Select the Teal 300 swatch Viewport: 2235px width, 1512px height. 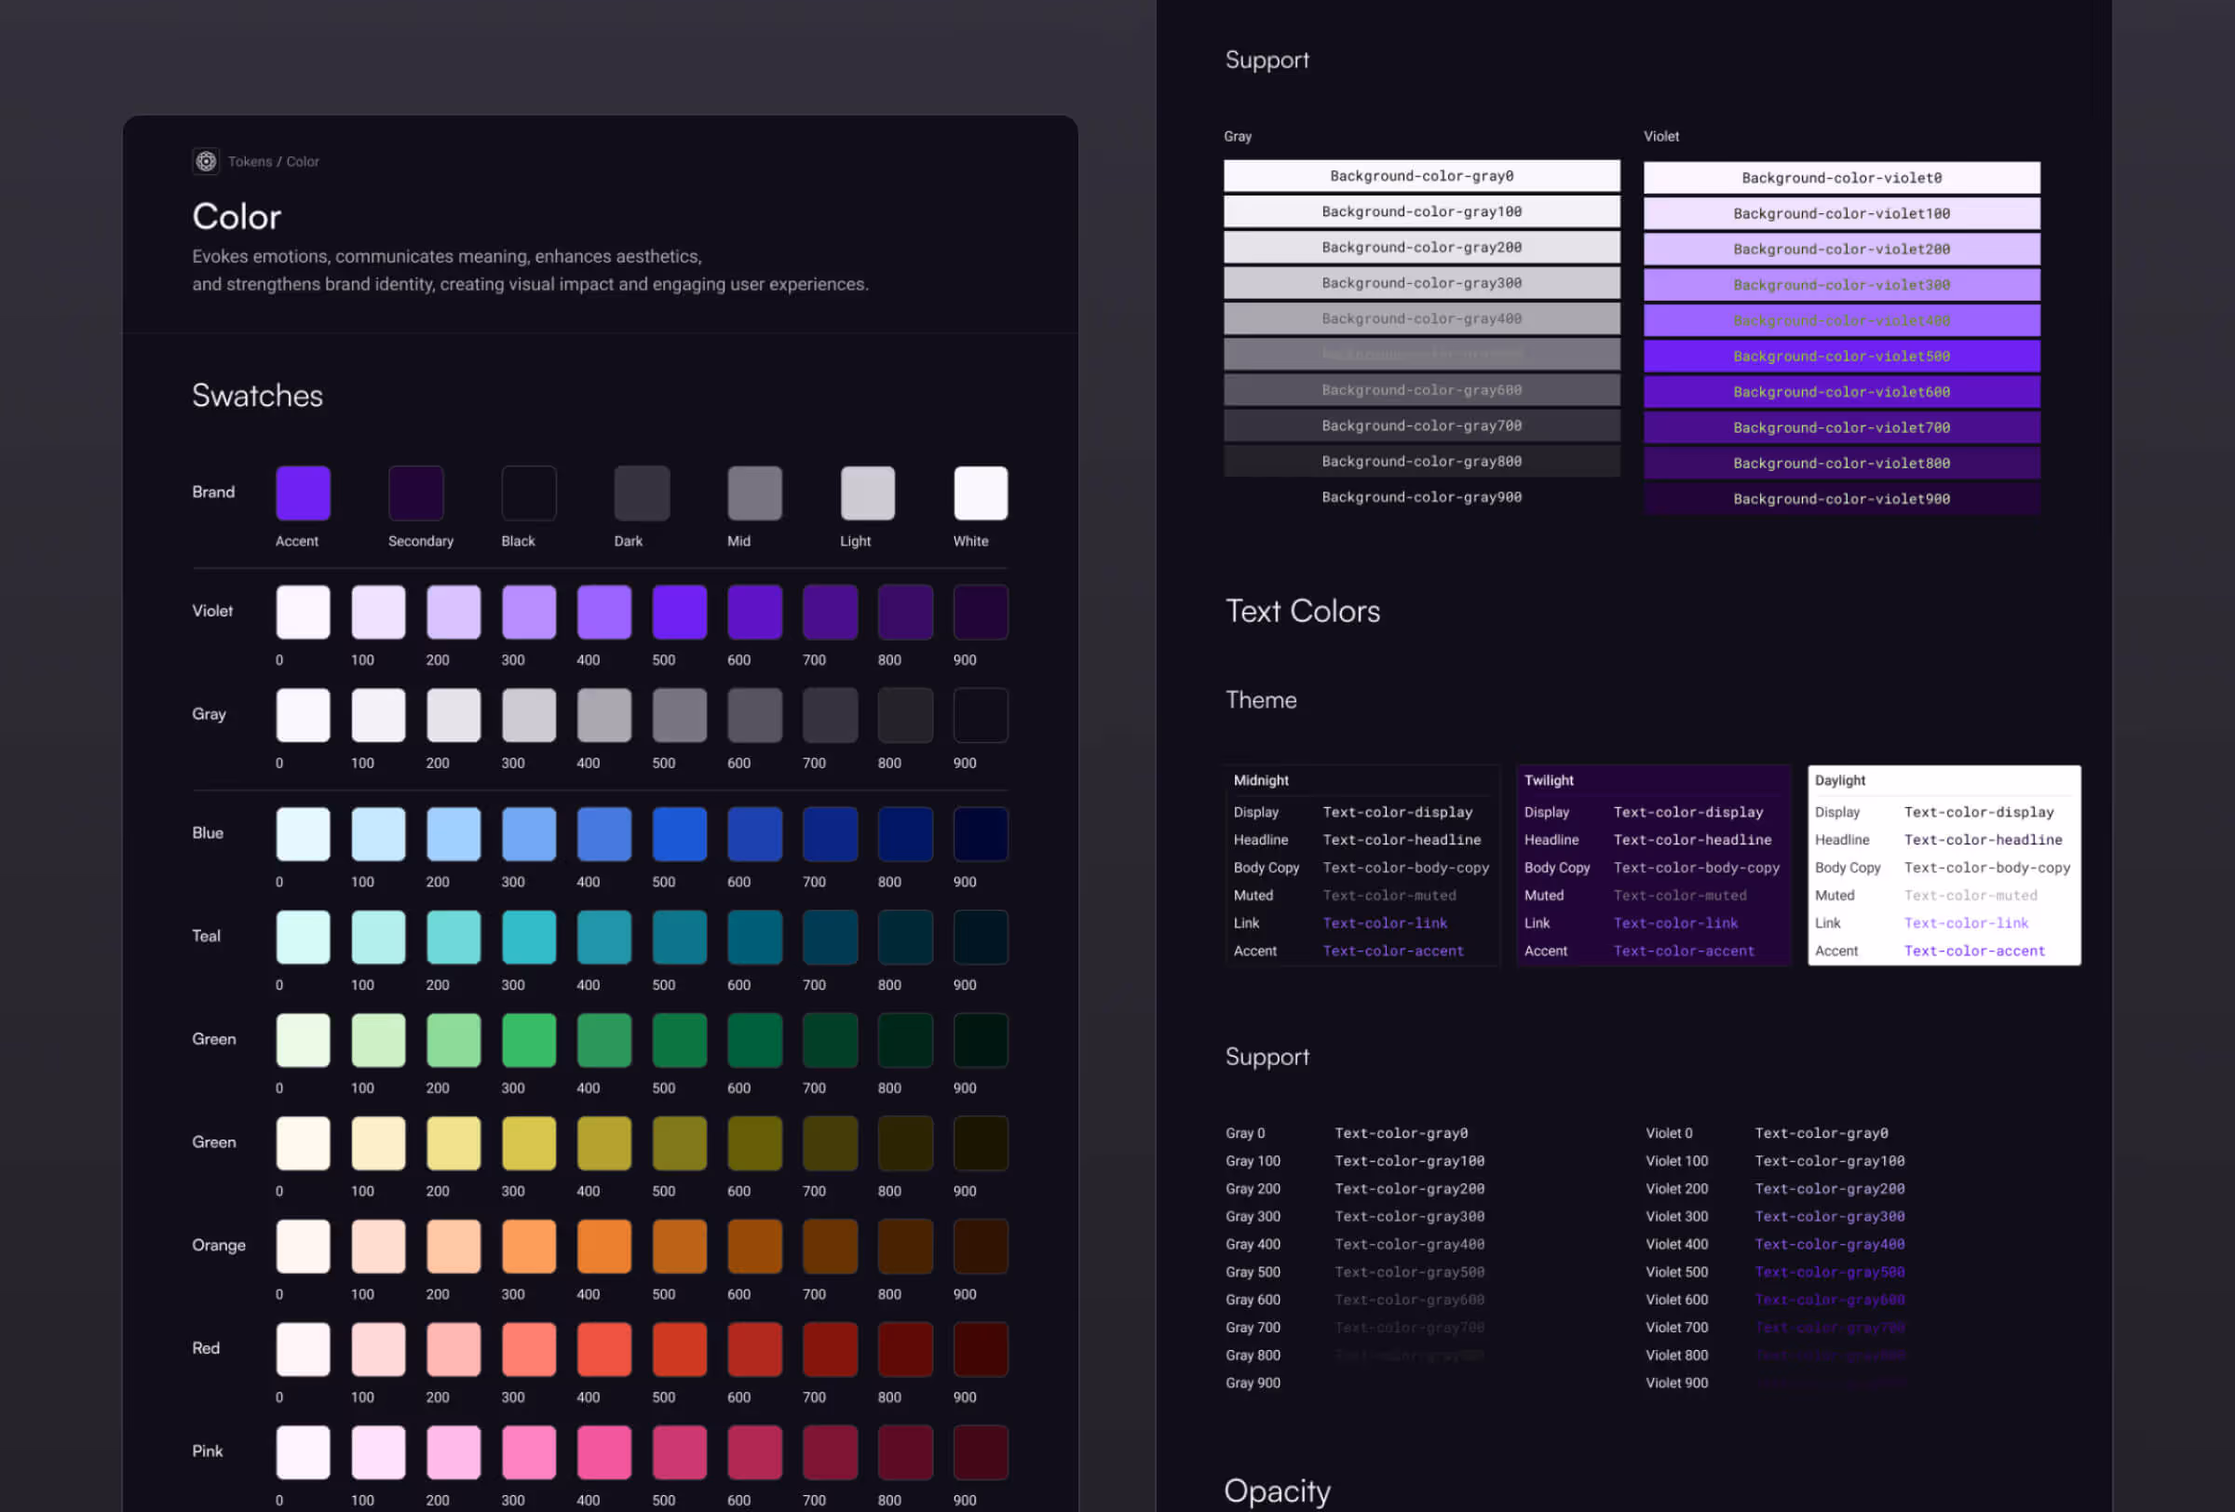(529, 938)
